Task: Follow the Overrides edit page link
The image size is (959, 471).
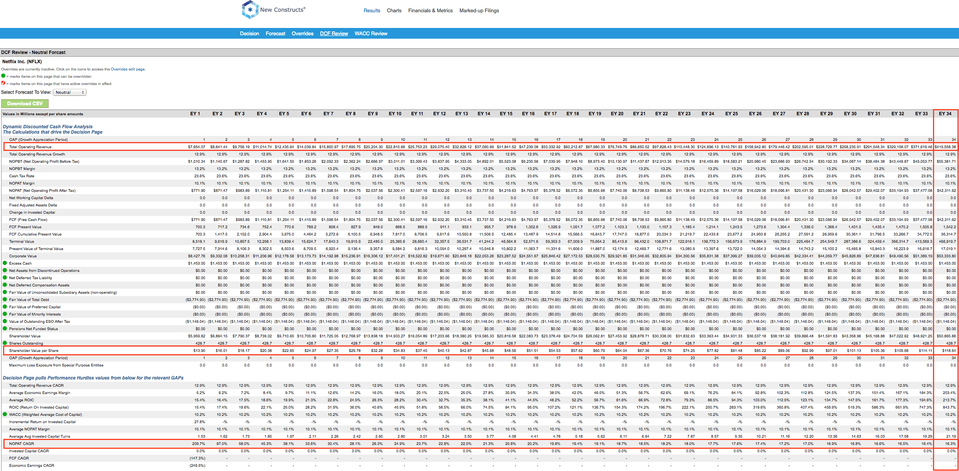Action: coord(128,69)
